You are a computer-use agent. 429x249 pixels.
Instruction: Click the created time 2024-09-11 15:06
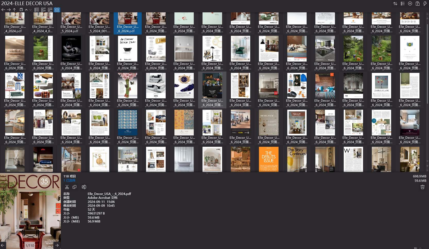point(101,202)
